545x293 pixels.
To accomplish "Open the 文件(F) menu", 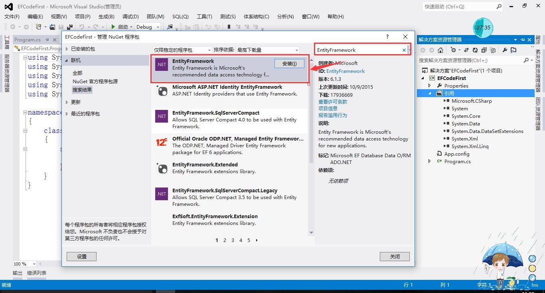I will (12, 16).
